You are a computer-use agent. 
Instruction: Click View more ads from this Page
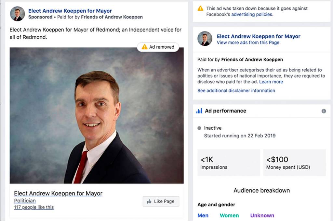coord(248,42)
